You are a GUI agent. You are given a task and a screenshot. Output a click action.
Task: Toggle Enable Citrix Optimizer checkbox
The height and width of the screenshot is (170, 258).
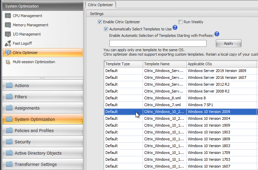click(100, 22)
